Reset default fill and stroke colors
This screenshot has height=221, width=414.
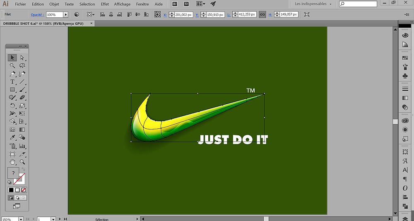click(10, 183)
